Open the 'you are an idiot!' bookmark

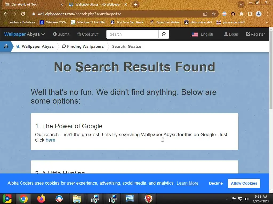(x=230, y=22)
